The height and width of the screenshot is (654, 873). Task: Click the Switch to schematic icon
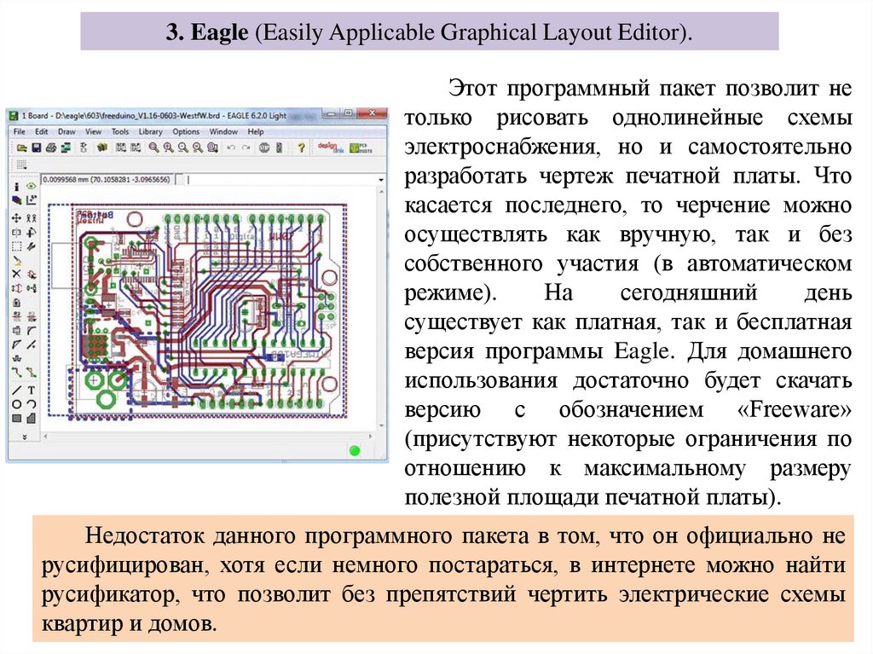pyautogui.click(x=84, y=148)
